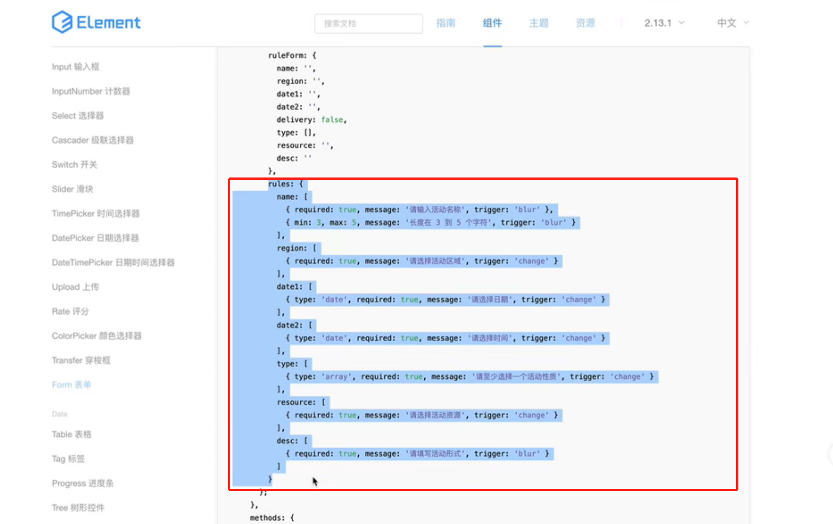Open DatePicker 日期选择器 in sidebar
833x524 pixels.
[95, 238]
